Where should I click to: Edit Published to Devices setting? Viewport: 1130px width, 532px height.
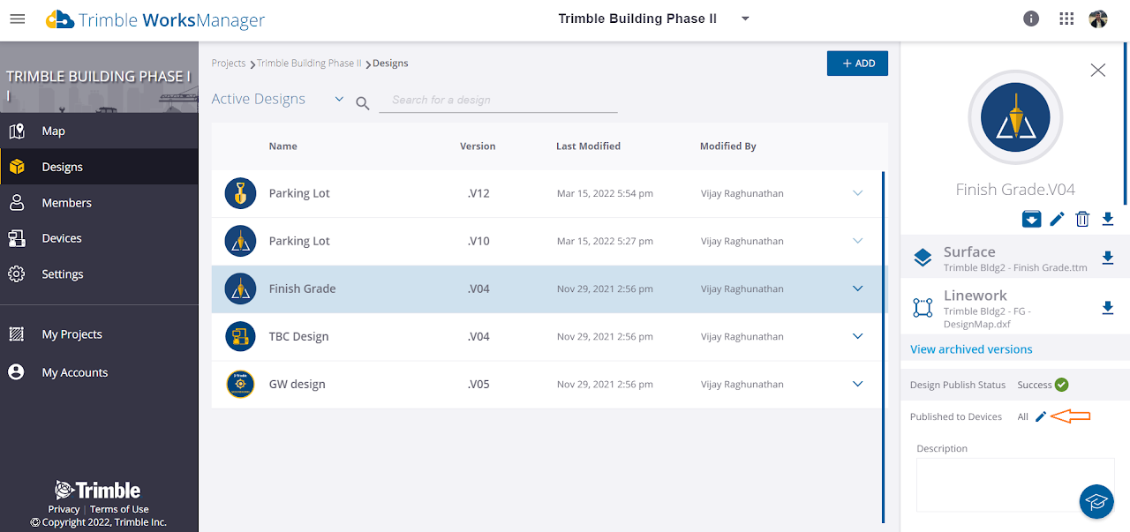coord(1041,416)
